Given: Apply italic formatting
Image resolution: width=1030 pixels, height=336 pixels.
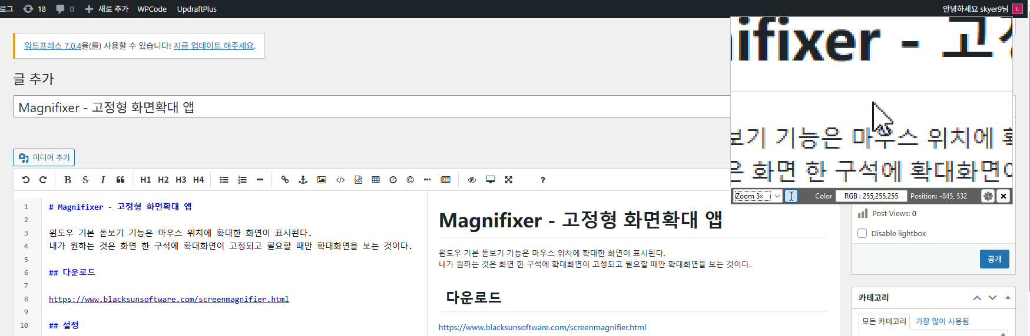Looking at the screenshot, I should coord(103,180).
